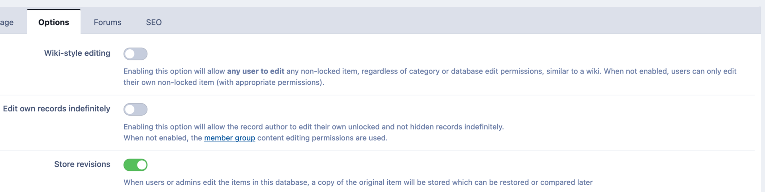Go to the partially visible tab left of Options
The width and height of the screenshot is (765, 192).
coord(7,22)
